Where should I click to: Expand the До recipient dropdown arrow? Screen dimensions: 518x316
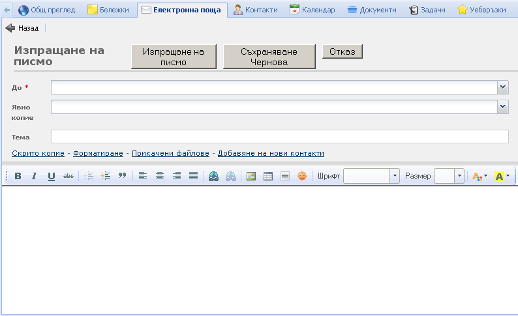502,87
